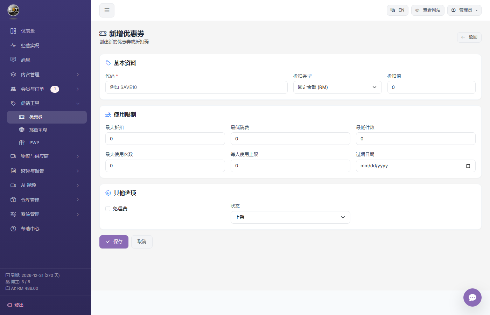The image size is (490, 315).
Task: Click 登出 to log out
Action: [x=15, y=305]
